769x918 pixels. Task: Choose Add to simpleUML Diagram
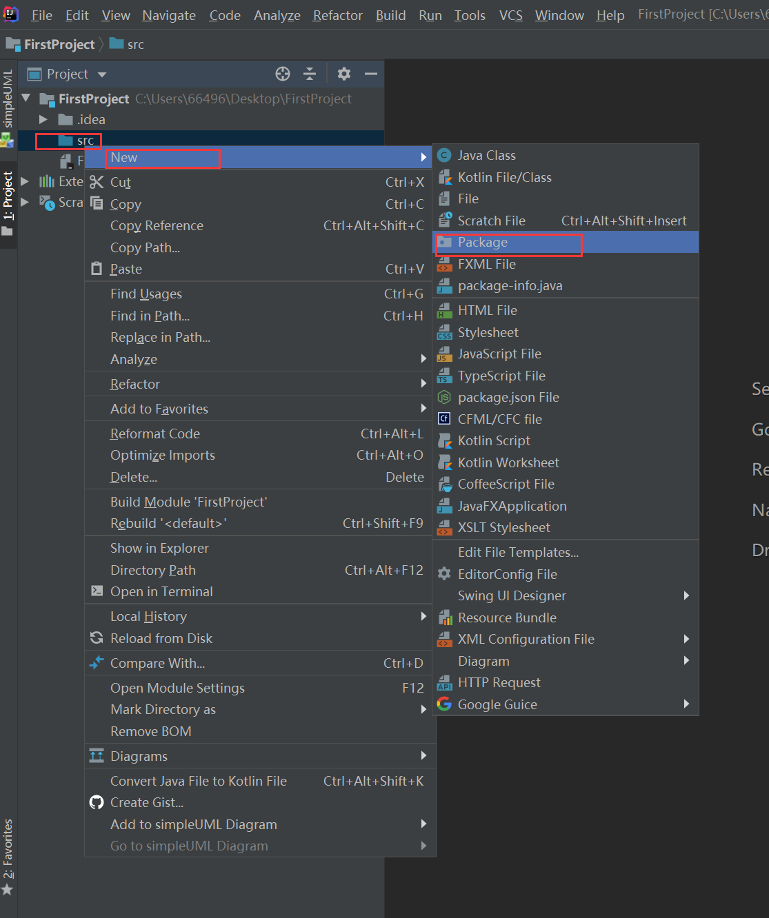click(x=260, y=824)
